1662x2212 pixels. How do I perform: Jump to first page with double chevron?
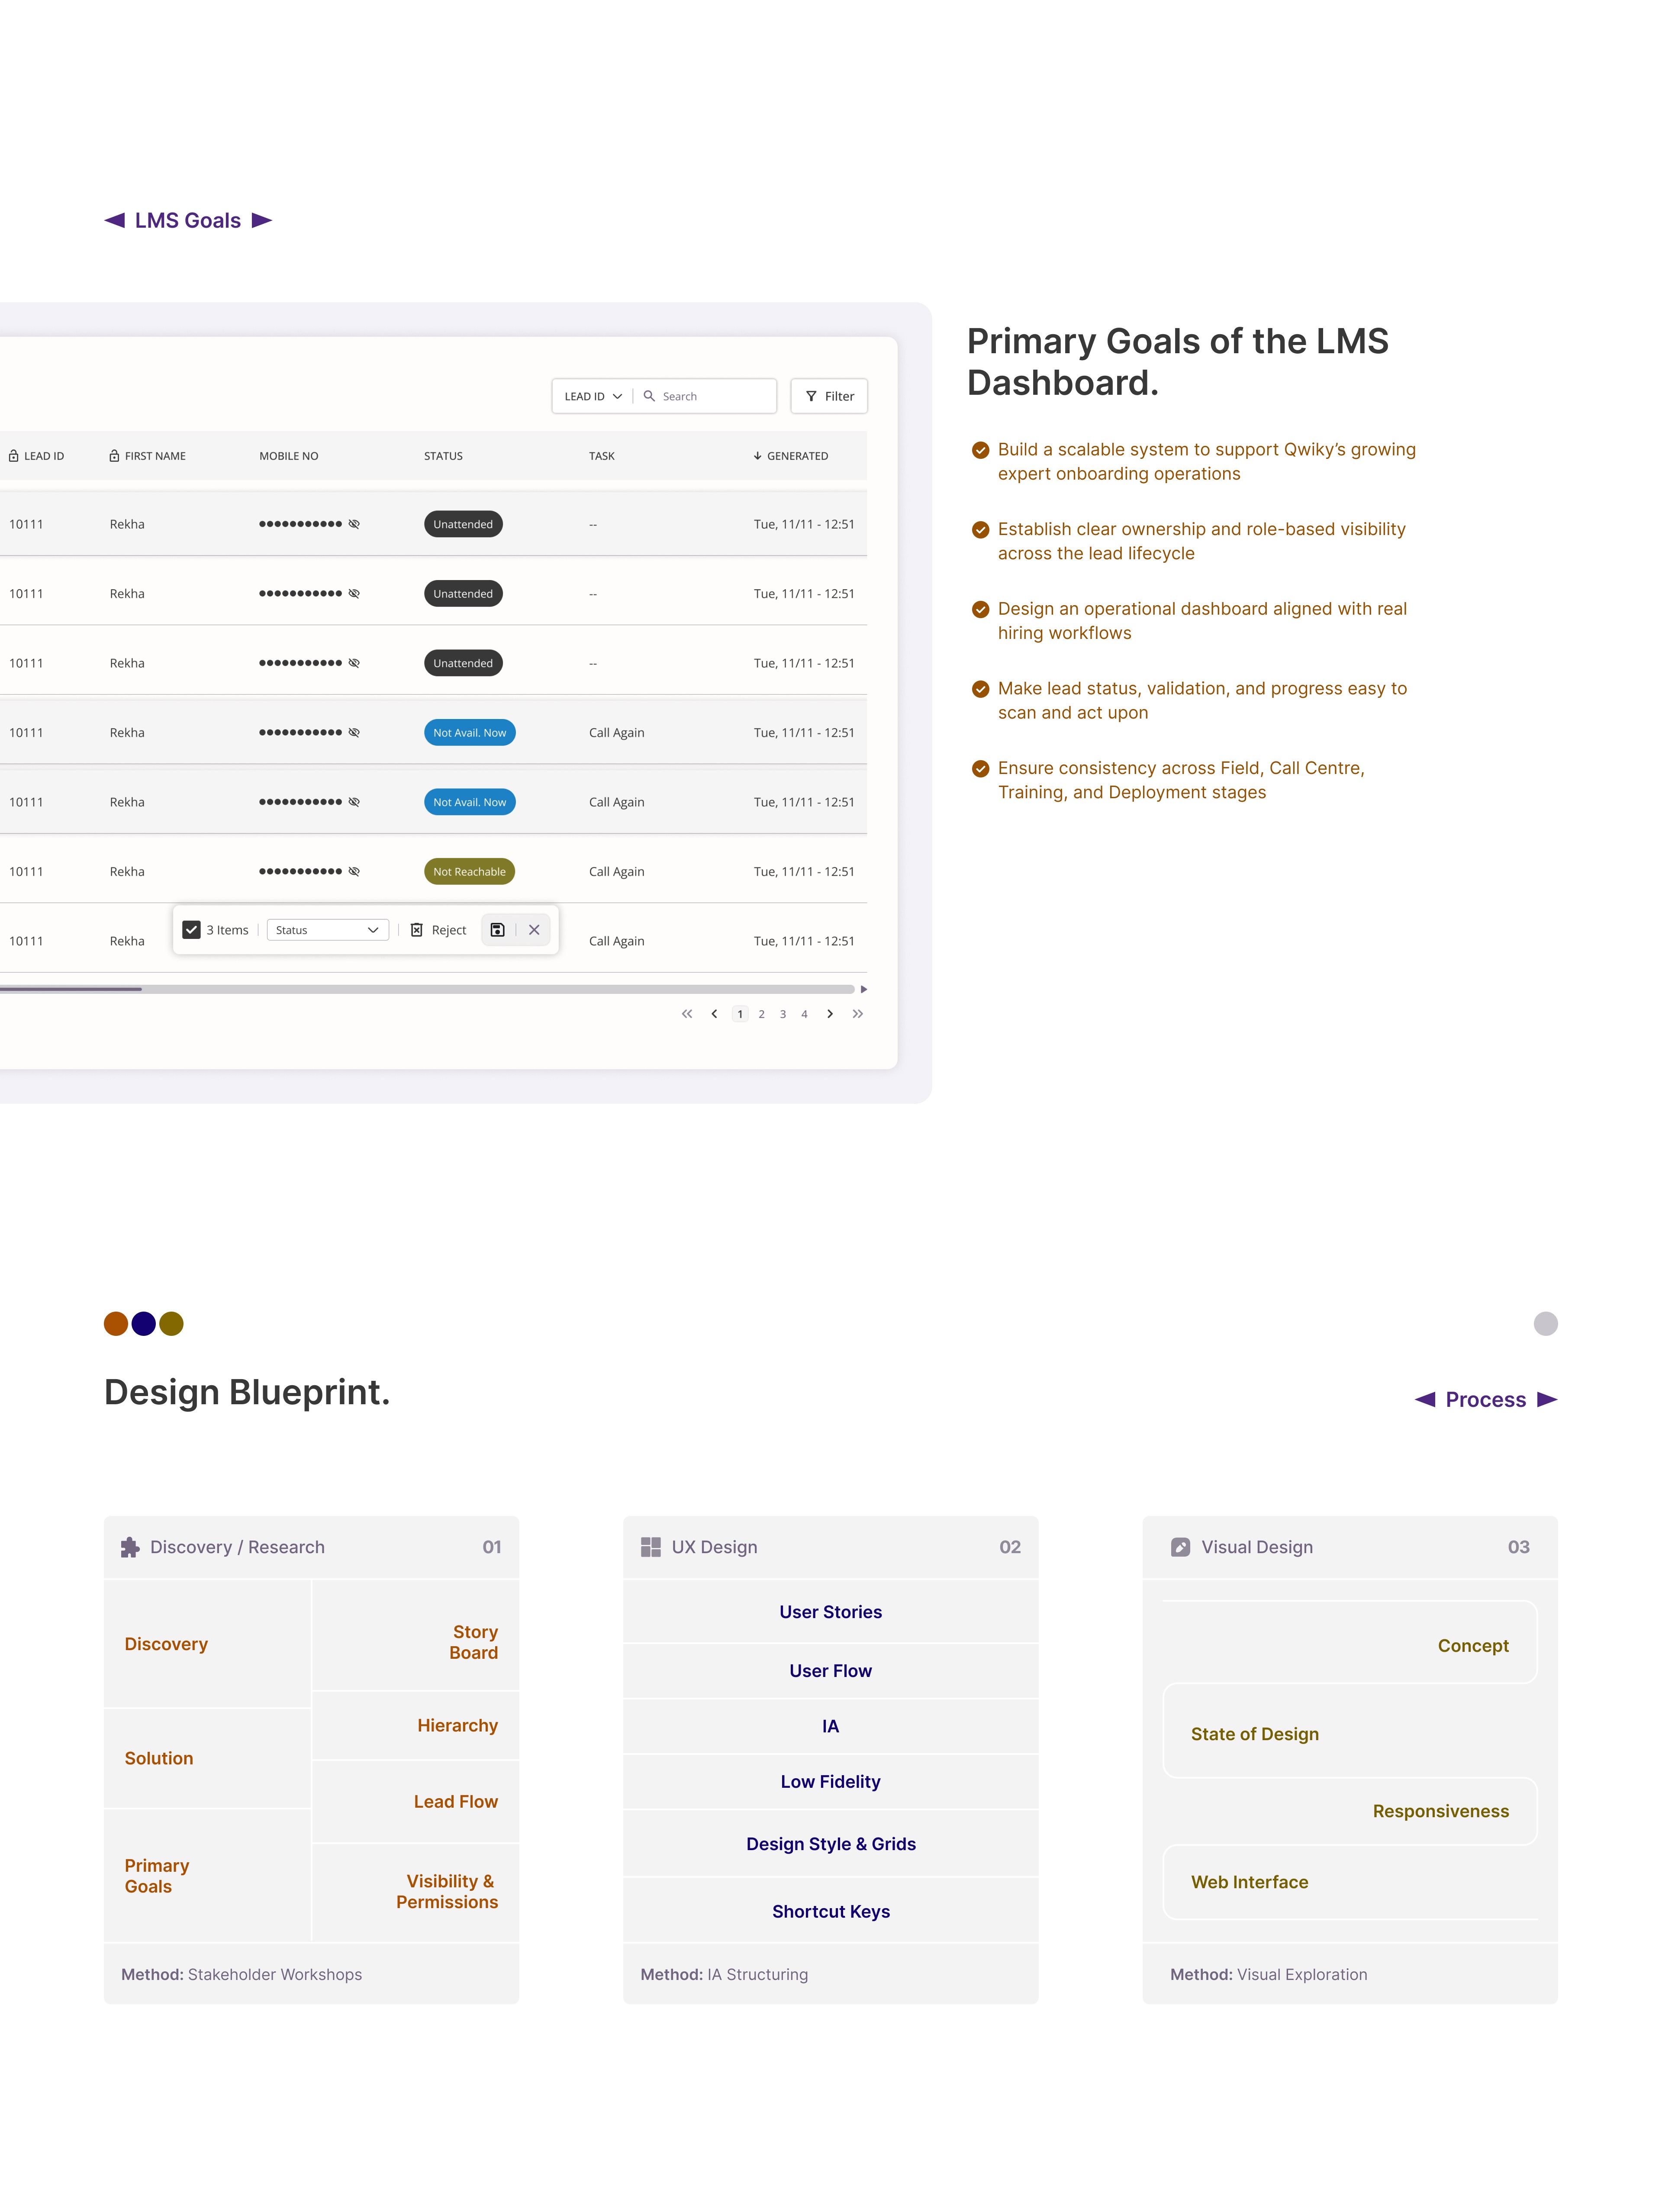687,1014
